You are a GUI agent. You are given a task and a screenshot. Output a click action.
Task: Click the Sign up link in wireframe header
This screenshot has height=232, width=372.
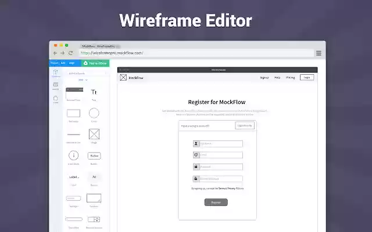click(x=264, y=78)
